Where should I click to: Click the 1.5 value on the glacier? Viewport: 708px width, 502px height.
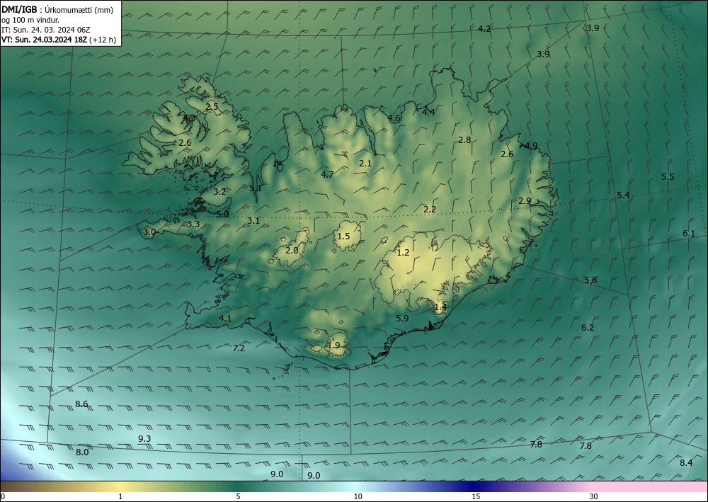pyautogui.click(x=343, y=236)
